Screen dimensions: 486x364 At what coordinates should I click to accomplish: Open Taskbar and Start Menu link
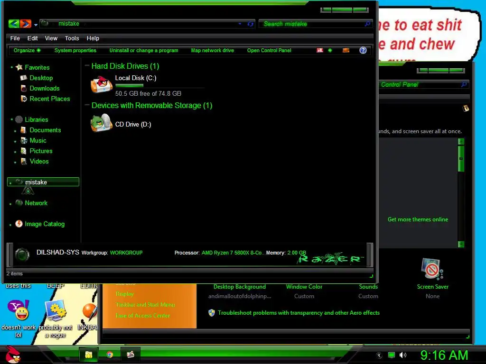[145, 305]
